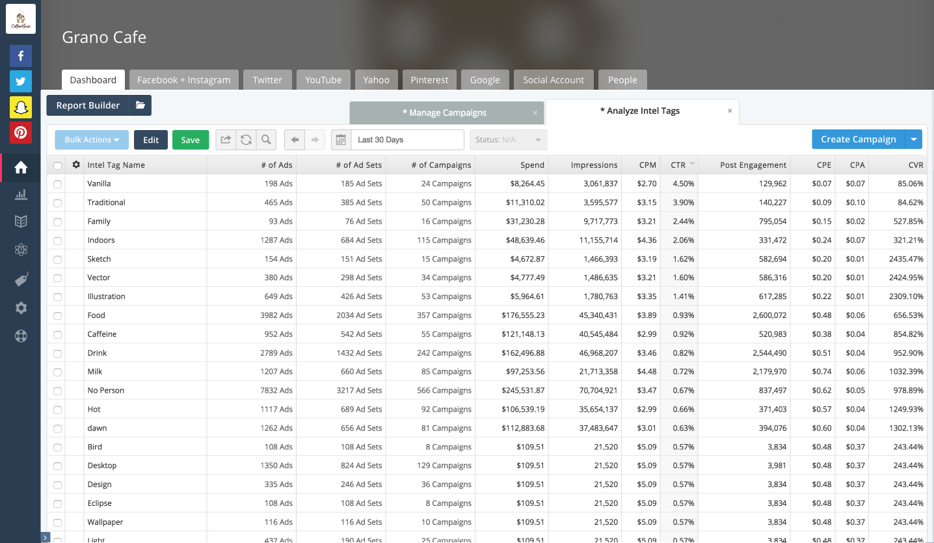The height and width of the screenshot is (543, 934).
Task: Open the tag icon in sidebar
Action: click(x=21, y=280)
